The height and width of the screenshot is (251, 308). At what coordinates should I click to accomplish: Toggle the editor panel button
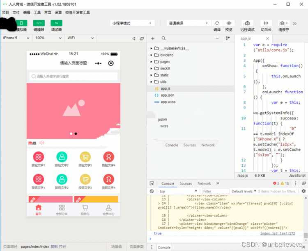tap(39, 23)
